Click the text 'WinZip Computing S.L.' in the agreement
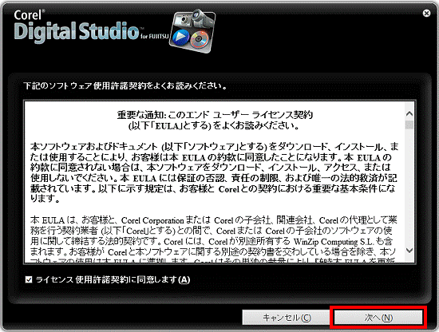 click(334, 241)
